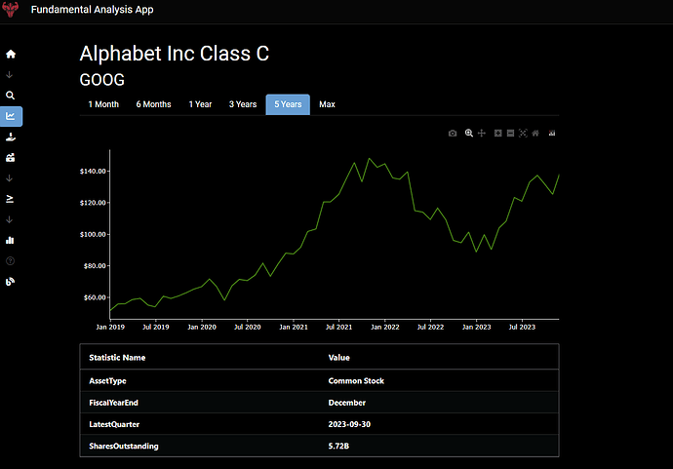Download plot as PNG camera icon
Viewport: 673px width, 469px height.
tap(453, 134)
